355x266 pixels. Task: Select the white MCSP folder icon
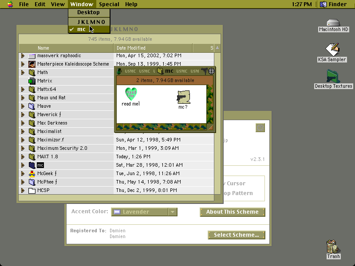(32, 191)
